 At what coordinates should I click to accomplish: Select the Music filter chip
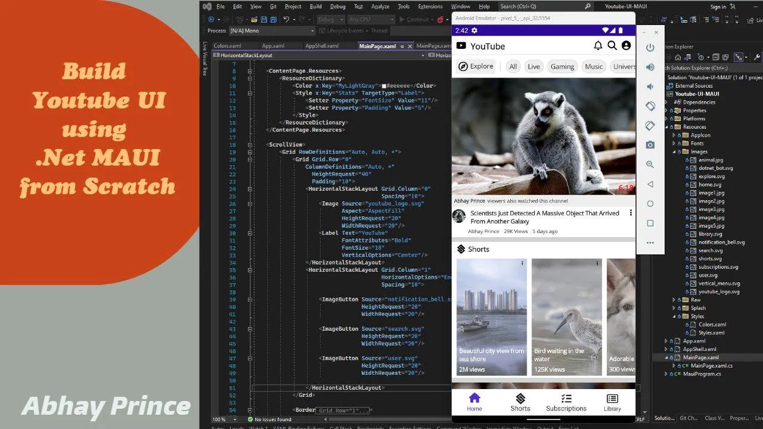pyautogui.click(x=594, y=66)
